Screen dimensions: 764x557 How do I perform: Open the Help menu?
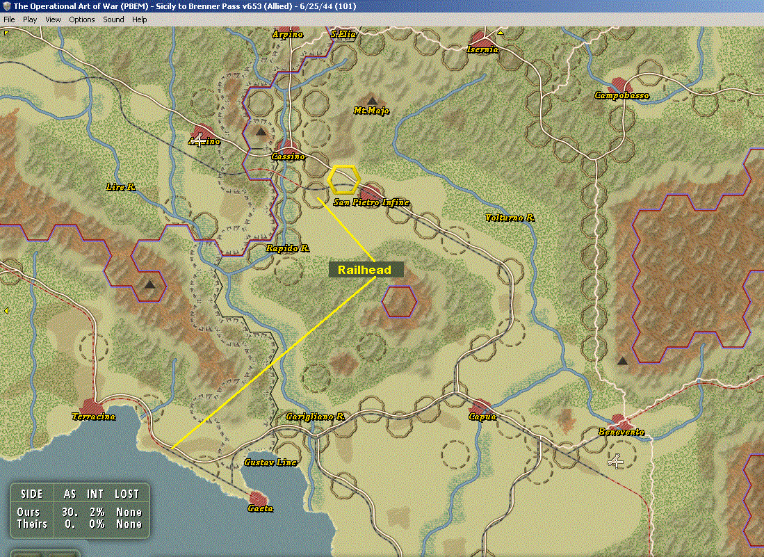click(139, 19)
